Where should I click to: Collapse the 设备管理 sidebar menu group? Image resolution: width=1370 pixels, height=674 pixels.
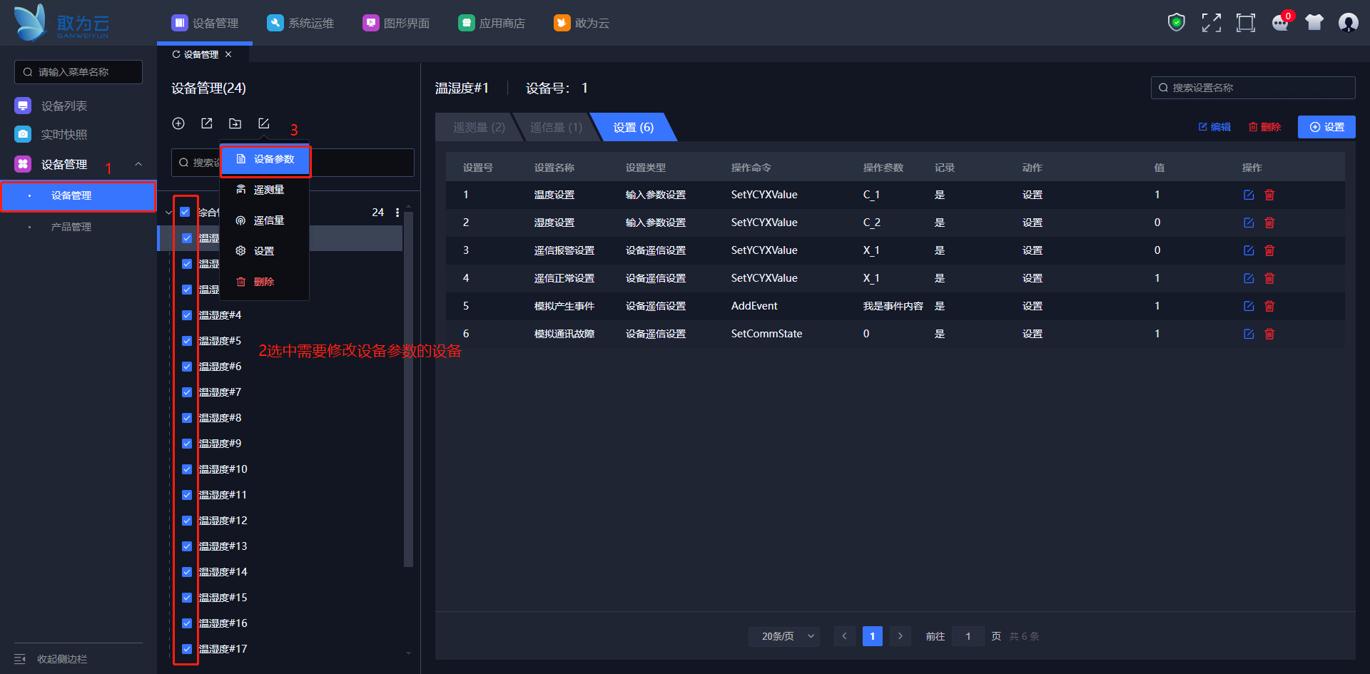point(138,164)
